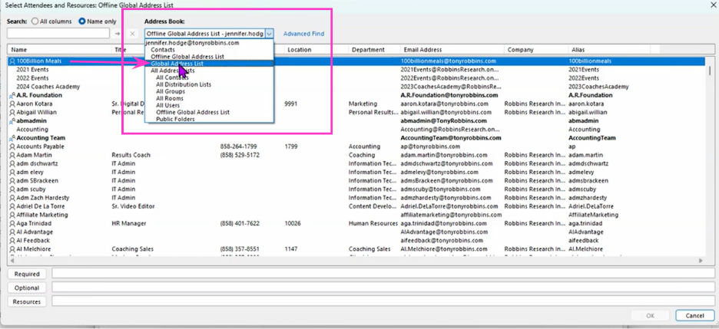Click the person icon beside adm dschwartz
This screenshot has width=719, height=329.
tap(12, 163)
